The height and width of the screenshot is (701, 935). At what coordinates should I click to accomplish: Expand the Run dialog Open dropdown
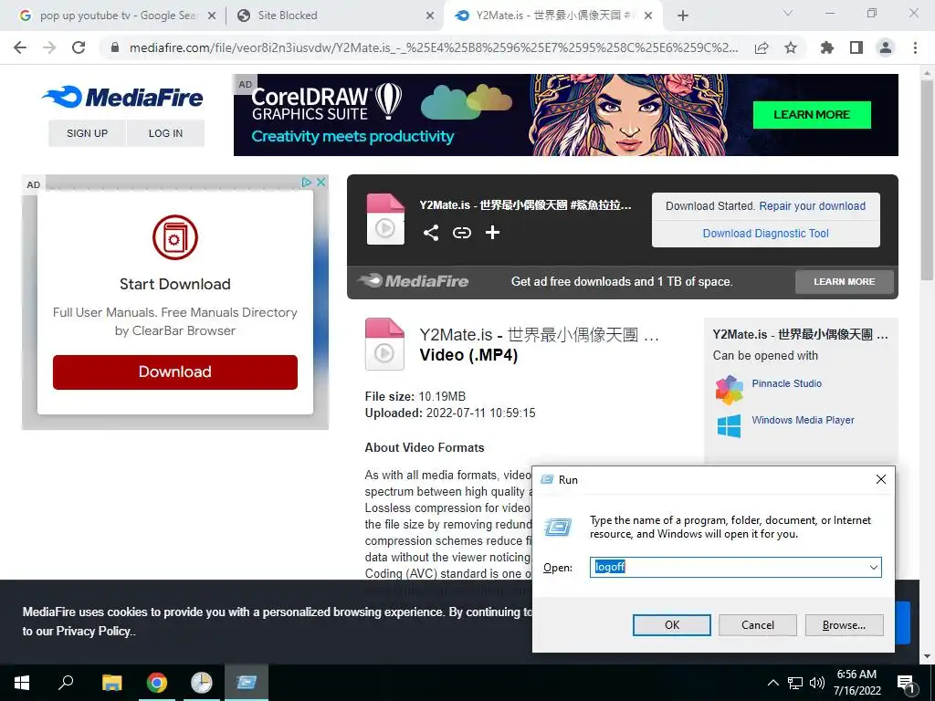tap(874, 568)
